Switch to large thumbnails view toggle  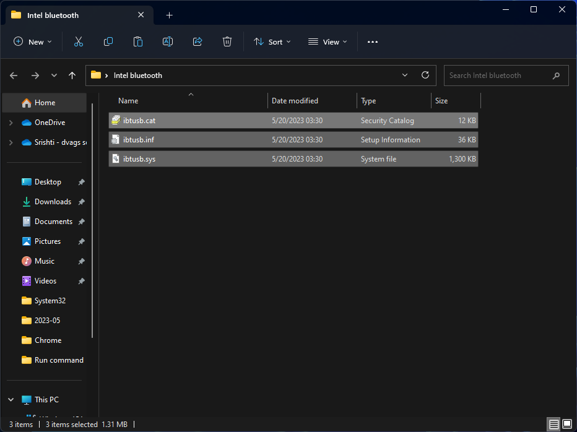coord(567,424)
